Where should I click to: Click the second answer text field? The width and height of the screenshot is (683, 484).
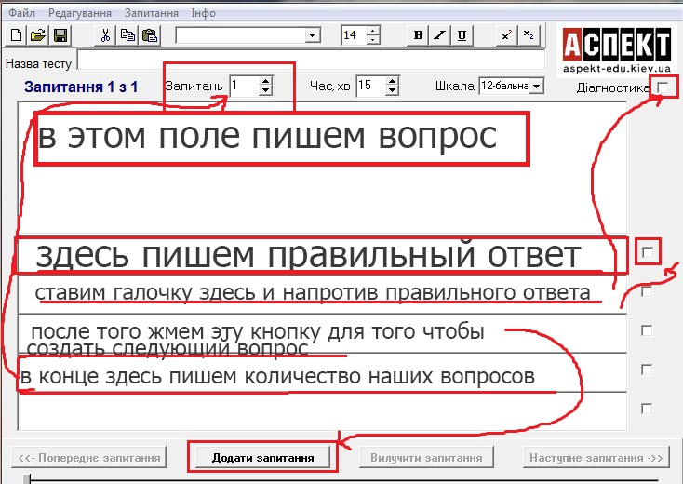click(322, 293)
